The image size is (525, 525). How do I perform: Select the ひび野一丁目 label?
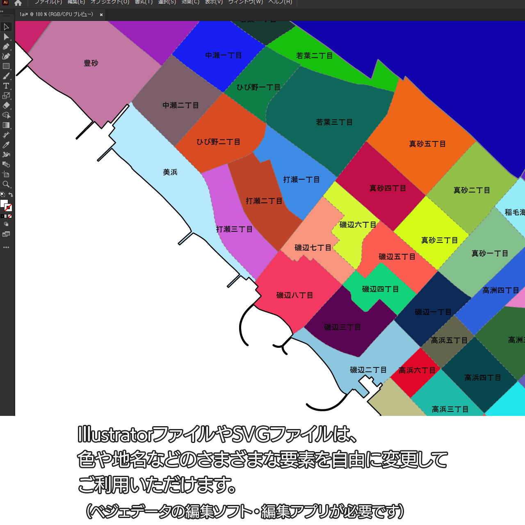[258, 87]
